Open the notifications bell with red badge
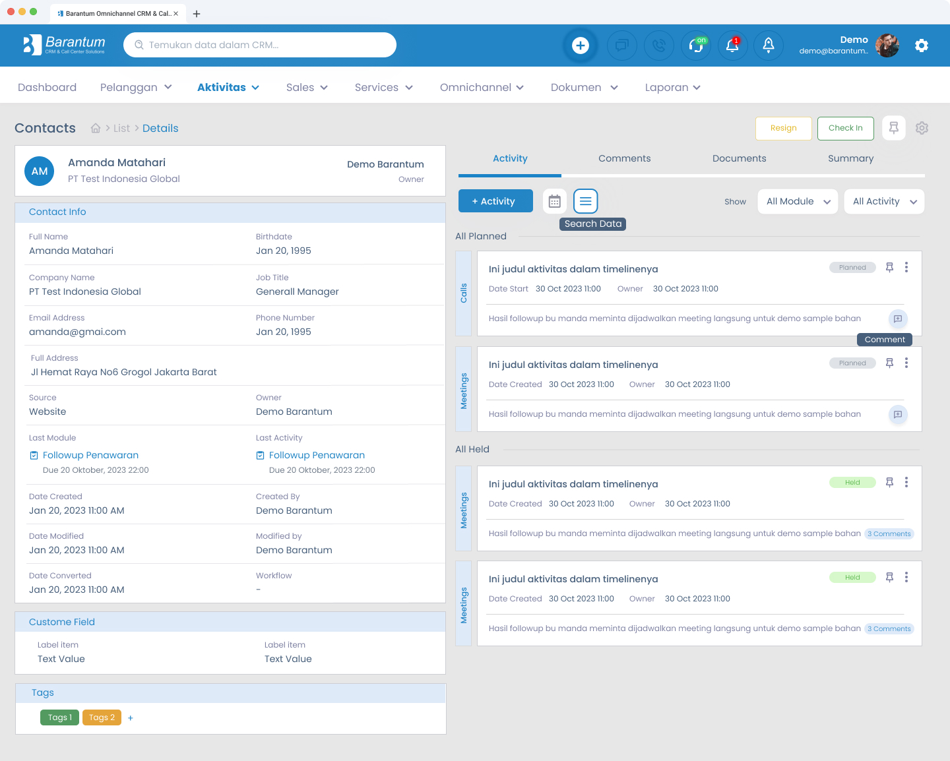Viewport: 950px width, 761px height. (x=732, y=46)
